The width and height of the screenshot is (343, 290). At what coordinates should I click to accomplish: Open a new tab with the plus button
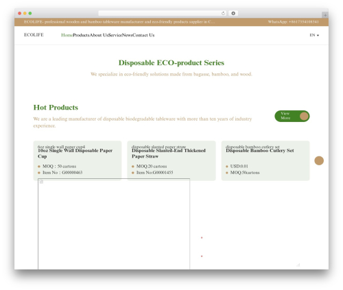click(325, 15)
